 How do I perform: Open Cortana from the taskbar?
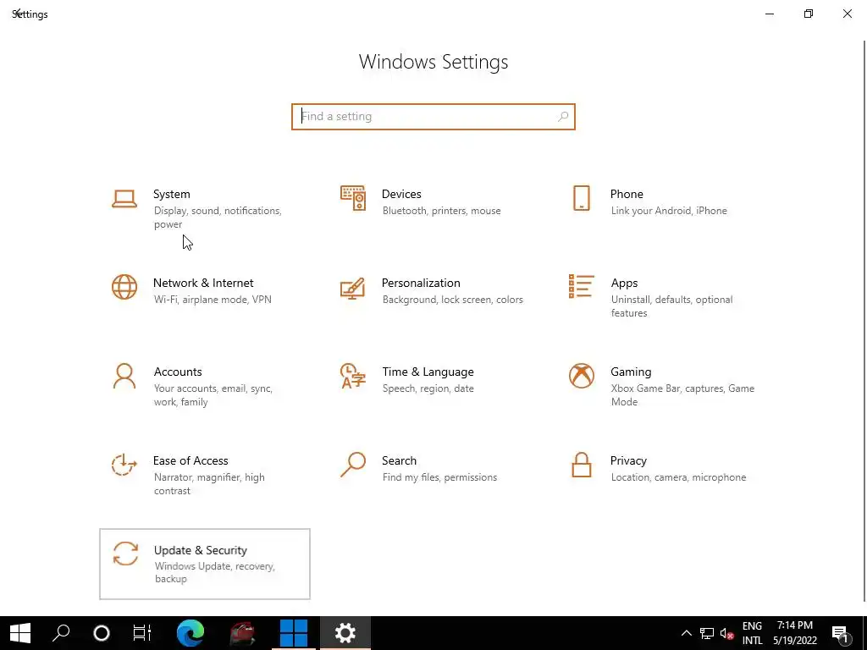point(102,633)
